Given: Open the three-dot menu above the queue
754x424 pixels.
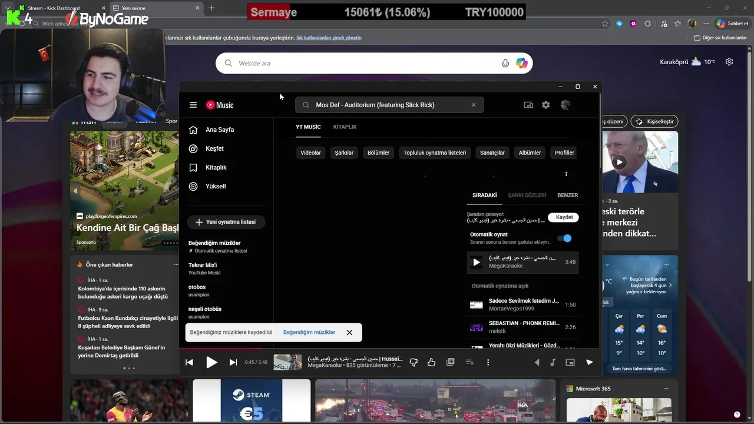Looking at the screenshot, I should pyautogui.click(x=566, y=174).
